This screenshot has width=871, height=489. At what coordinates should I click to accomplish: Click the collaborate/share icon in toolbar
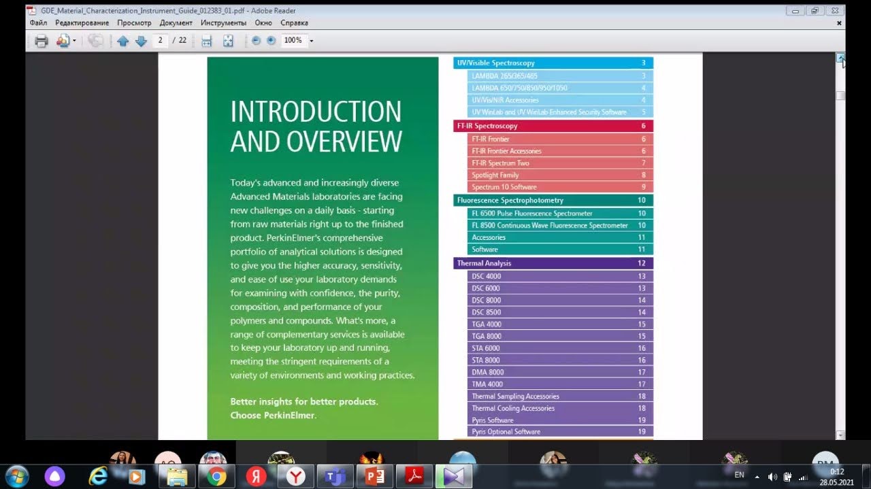pyautogui.click(x=63, y=41)
